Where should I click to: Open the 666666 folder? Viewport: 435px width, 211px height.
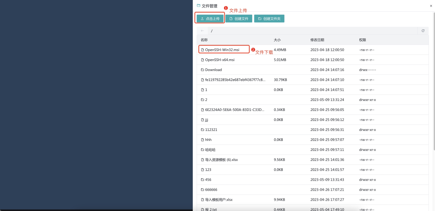tap(211, 190)
